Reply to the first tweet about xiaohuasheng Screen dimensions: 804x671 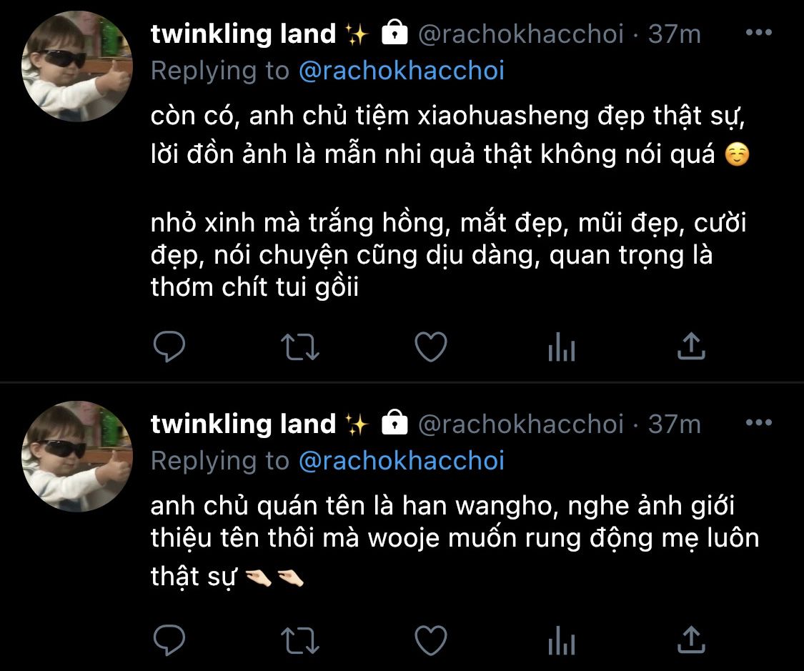pyautogui.click(x=169, y=347)
